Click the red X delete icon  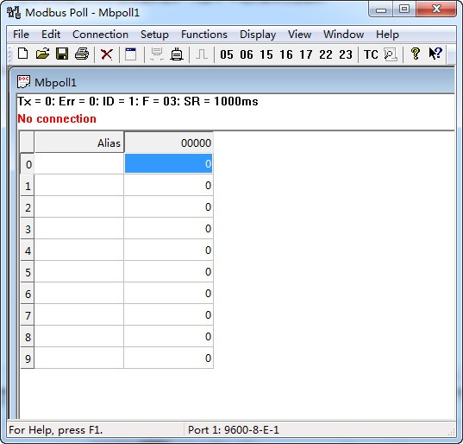click(x=107, y=54)
